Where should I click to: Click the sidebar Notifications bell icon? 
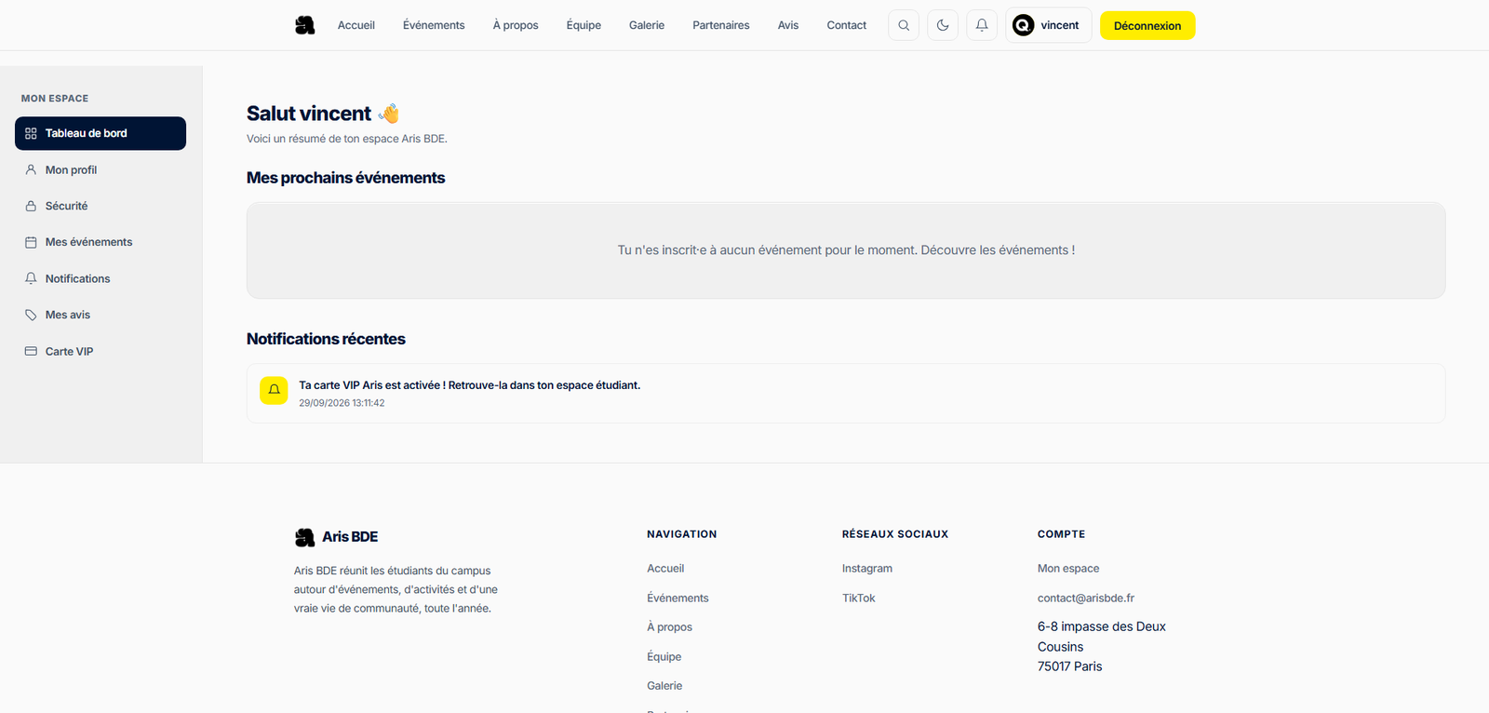point(31,278)
